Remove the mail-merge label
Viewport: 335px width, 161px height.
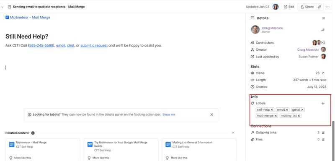pyautogui.click(x=276, y=116)
